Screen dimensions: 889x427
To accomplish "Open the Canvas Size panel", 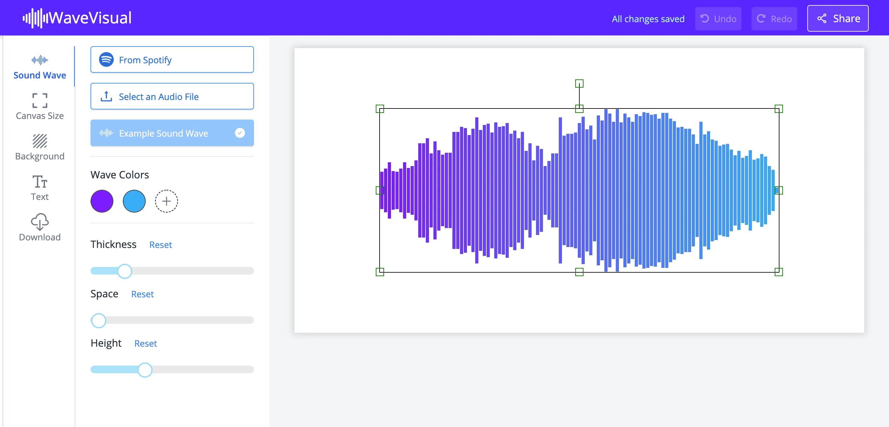I will (40, 106).
